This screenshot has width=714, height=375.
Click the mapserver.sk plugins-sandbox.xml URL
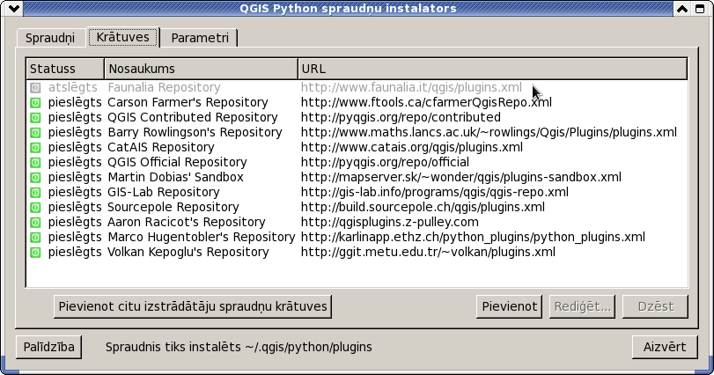(460, 177)
